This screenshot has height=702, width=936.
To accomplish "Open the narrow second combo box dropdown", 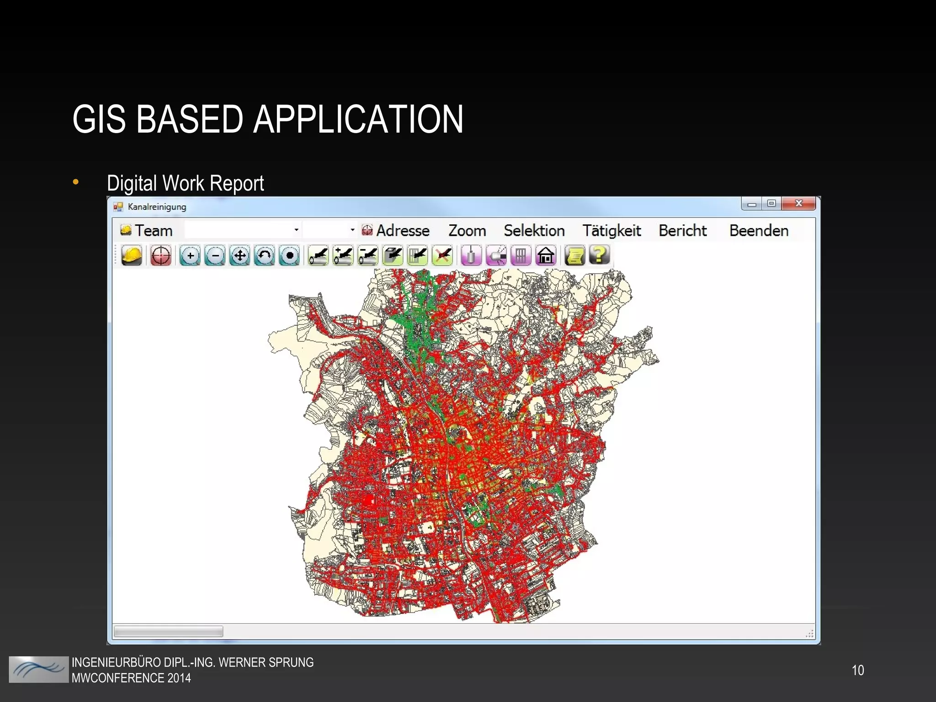I will tap(352, 230).
